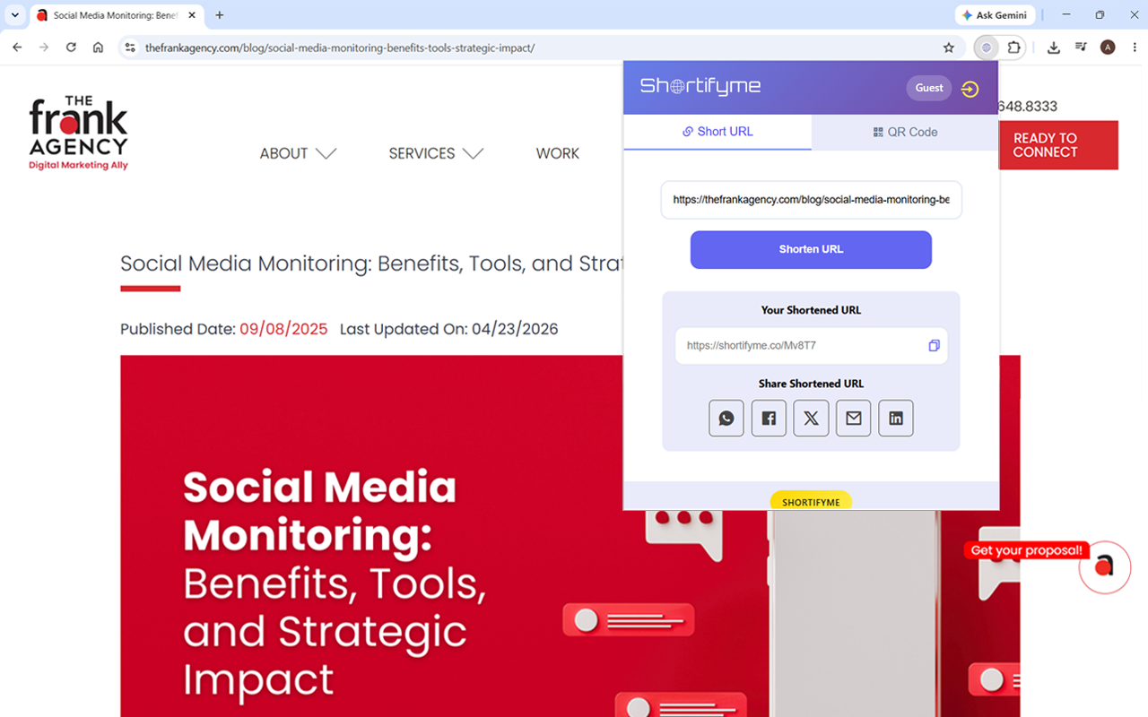This screenshot has height=717, width=1148.
Task: Click the yellow SHORTIFYME badge
Action: coord(811,501)
